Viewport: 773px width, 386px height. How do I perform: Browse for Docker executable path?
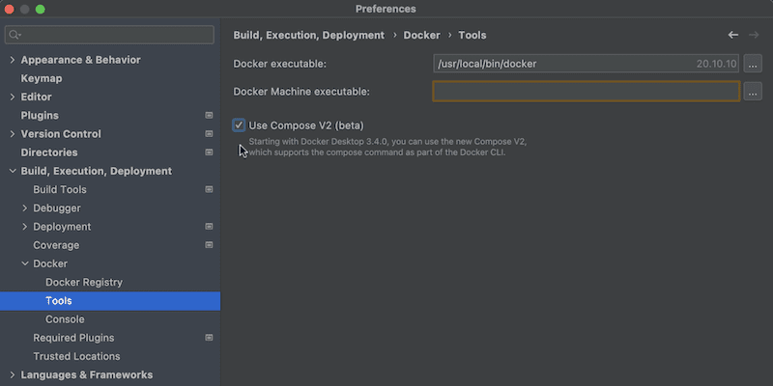pos(753,64)
